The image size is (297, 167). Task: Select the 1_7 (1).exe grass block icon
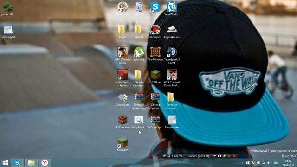(155, 75)
